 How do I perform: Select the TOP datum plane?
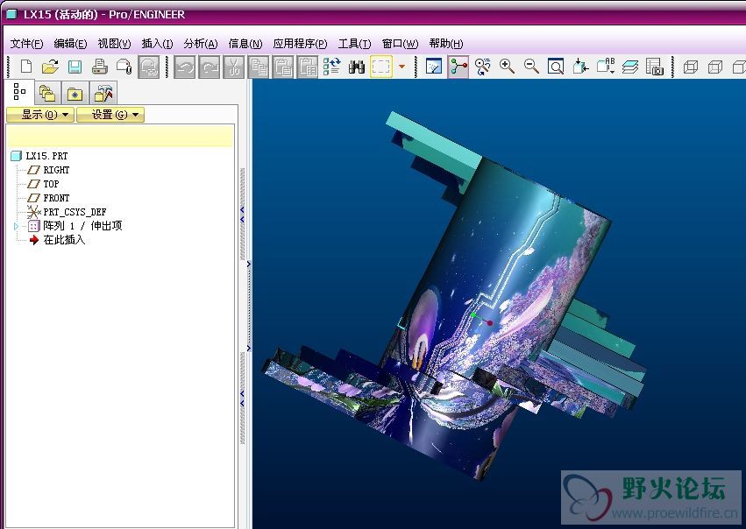coord(51,184)
